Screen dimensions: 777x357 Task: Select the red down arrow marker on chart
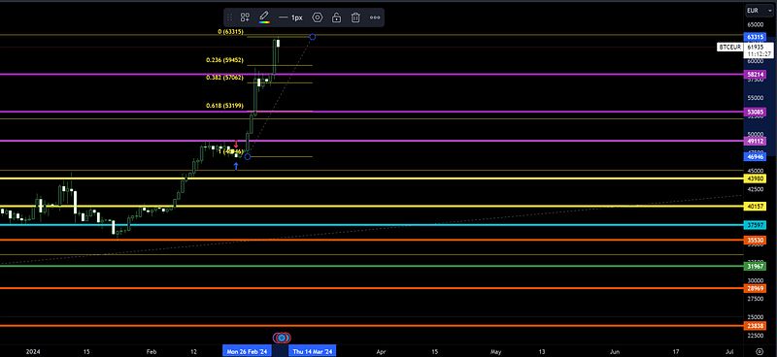click(x=236, y=145)
